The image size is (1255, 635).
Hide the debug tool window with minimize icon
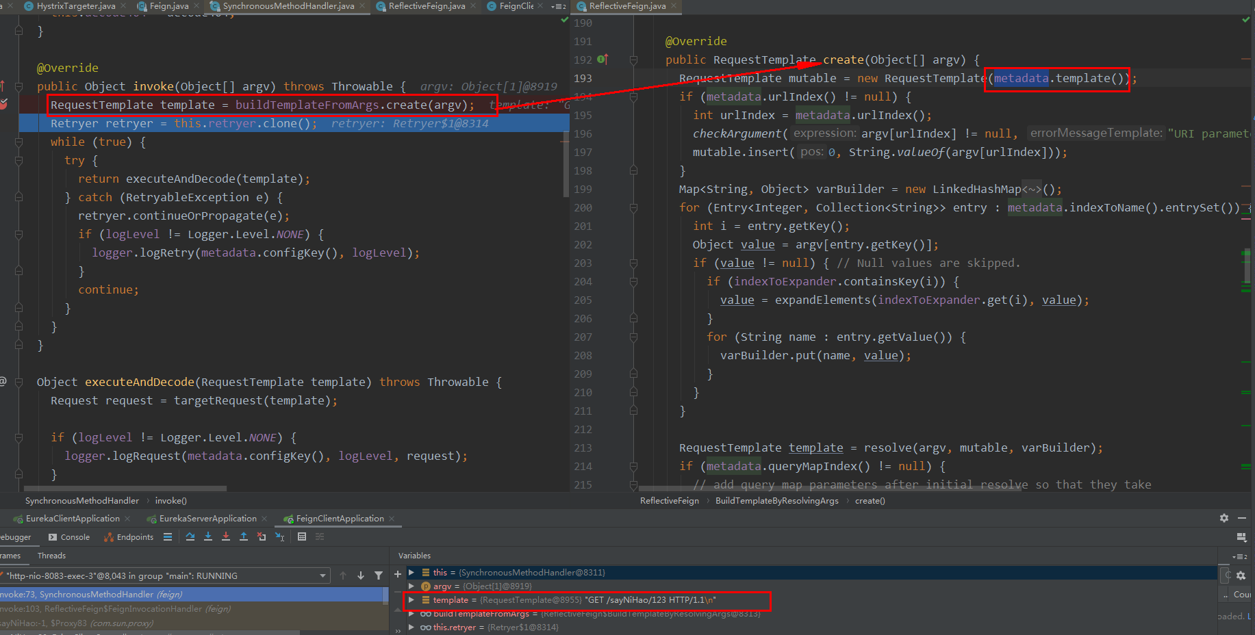1242,518
